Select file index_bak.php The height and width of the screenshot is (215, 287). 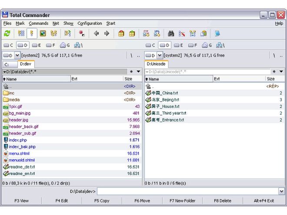click(72, 147)
